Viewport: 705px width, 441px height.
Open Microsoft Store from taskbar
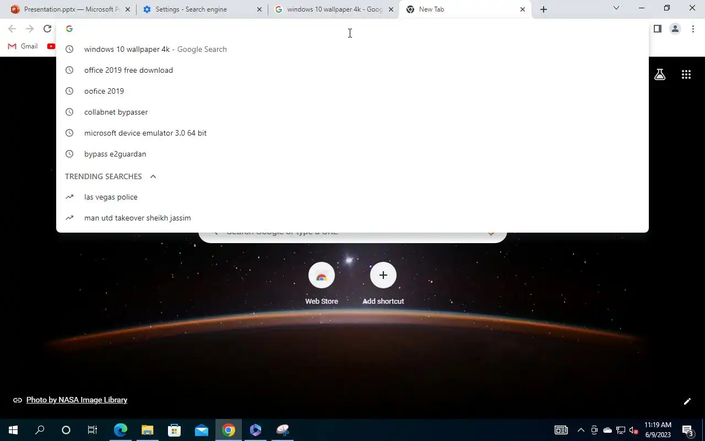point(175,430)
